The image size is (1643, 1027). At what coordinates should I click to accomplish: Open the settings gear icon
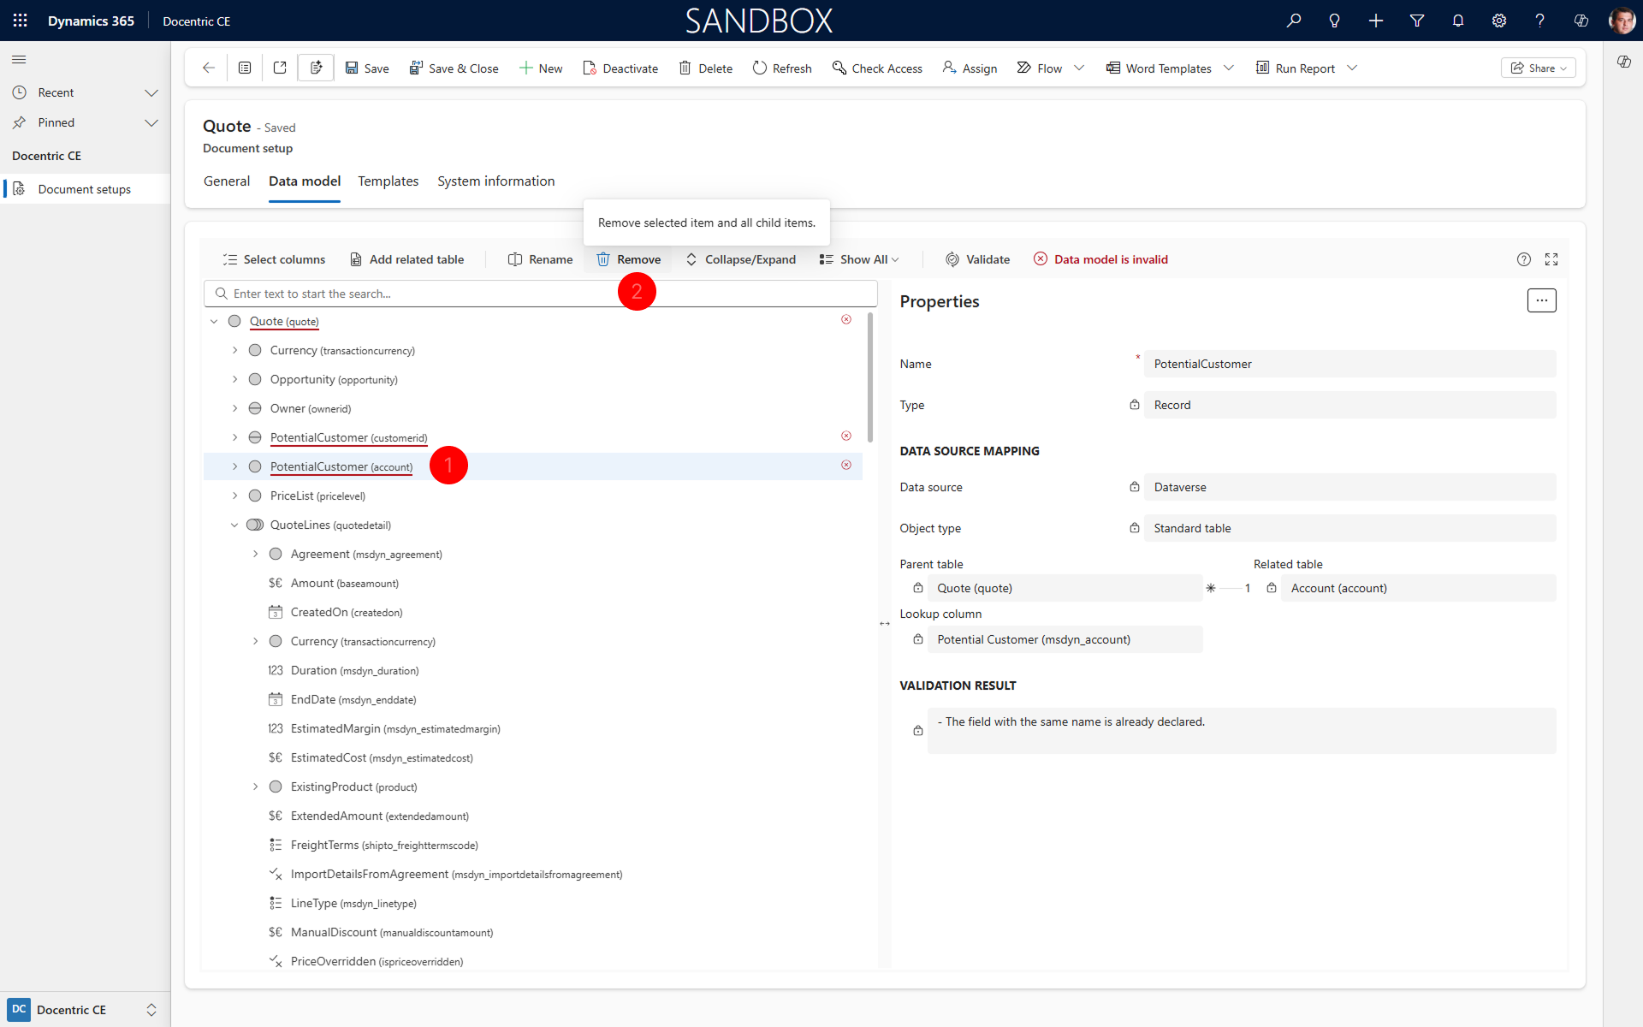coord(1499,21)
